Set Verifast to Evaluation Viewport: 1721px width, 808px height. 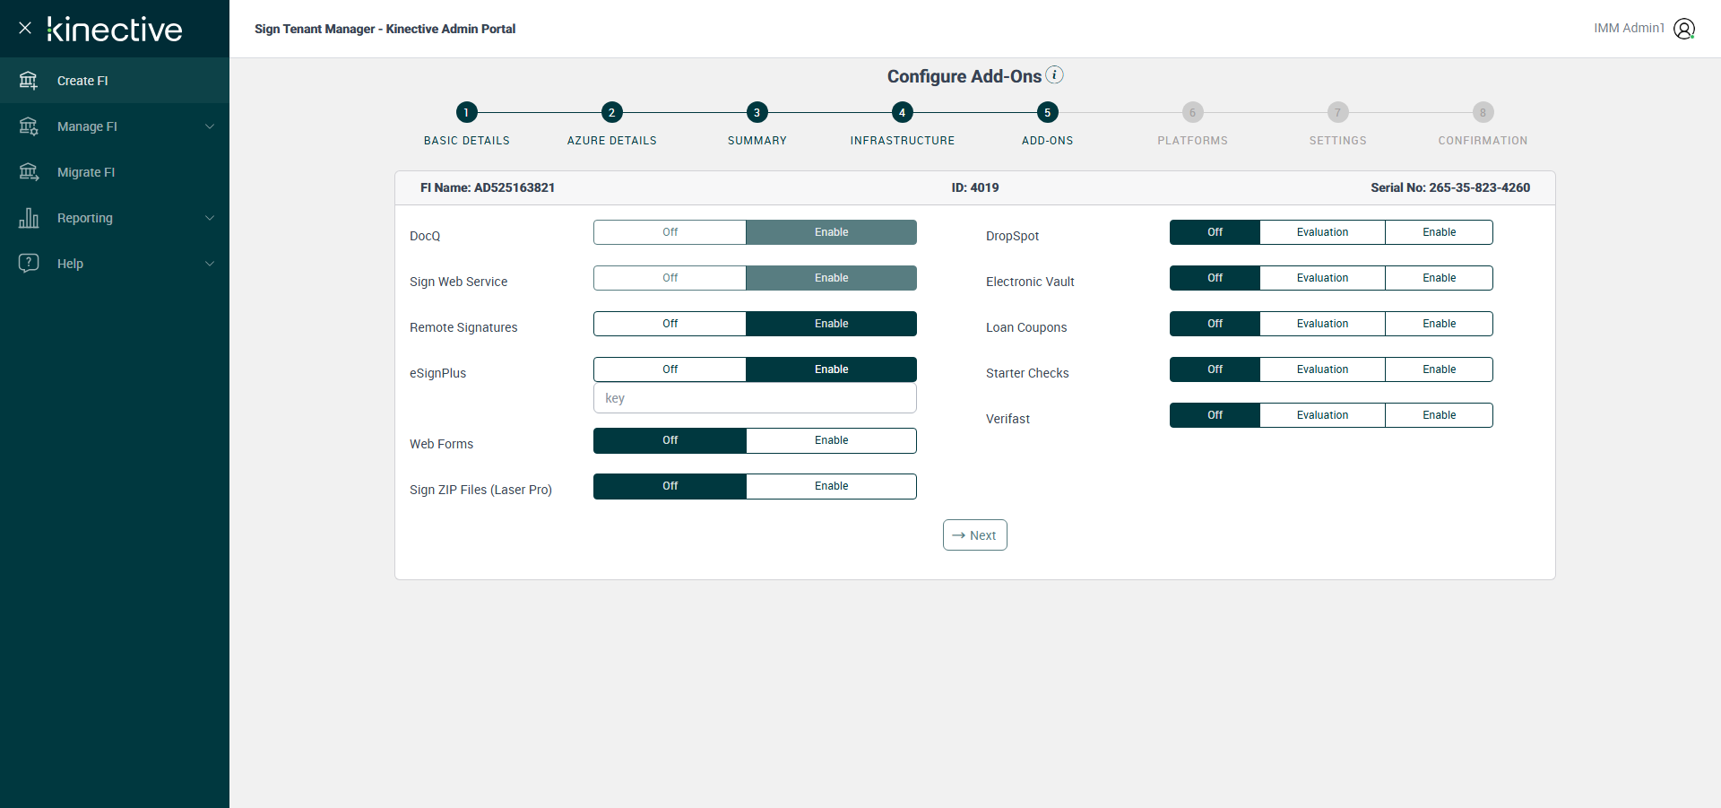[1322, 415]
